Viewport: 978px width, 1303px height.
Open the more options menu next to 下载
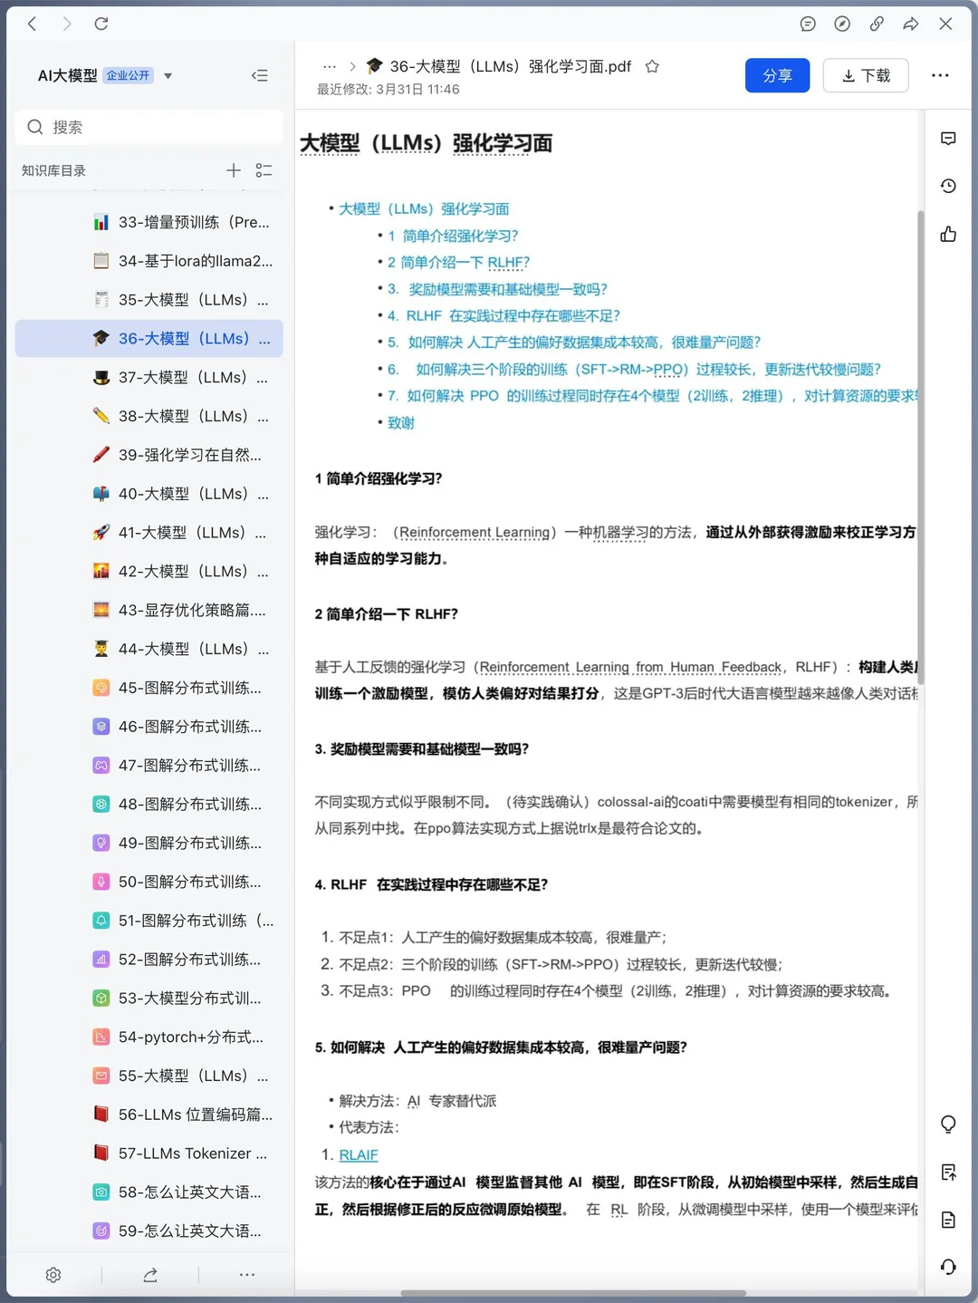click(940, 75)
